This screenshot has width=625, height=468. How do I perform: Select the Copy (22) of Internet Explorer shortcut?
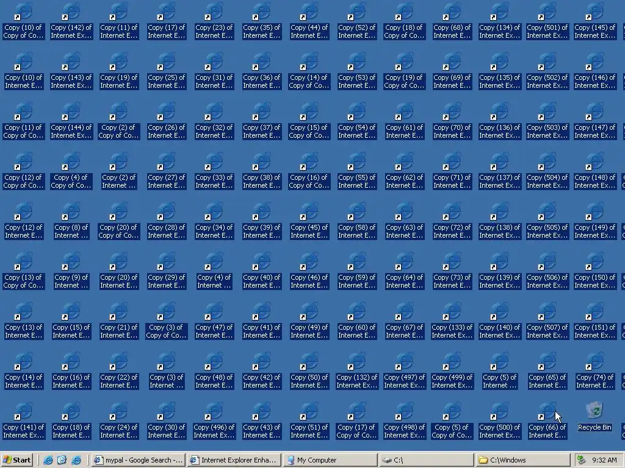tap(119, 370)
